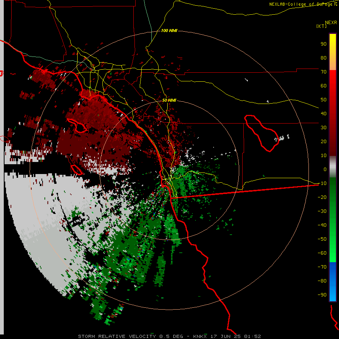Image resolution: width=339 pixels, height=339 pixels.
Task: Click the -10 knot scale value
Action: pyautogui.click(x=322, y=183)
